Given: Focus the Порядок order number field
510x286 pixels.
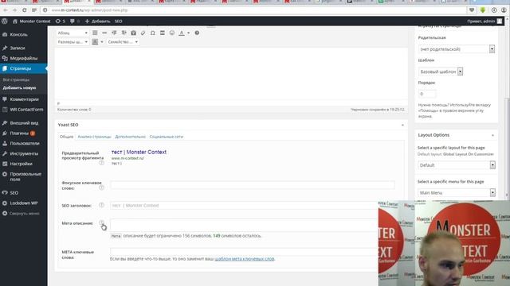Looking at the screenshot, I should coord(427,94).
